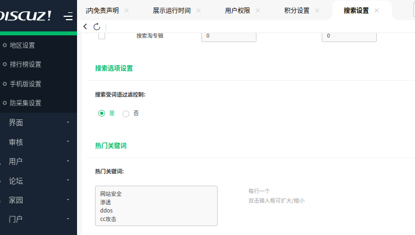Click the first 搜索淘专辑 number field
This screenshot has height=235, width=415.
pos(228,36)
